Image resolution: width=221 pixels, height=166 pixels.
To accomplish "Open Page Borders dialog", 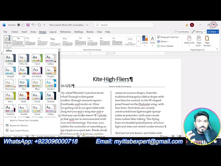I will pyautogui.click(x=207, y=41).
